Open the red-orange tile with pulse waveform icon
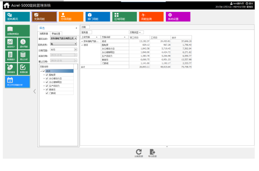This screenshot has width=259, height=171. [151, 17]
